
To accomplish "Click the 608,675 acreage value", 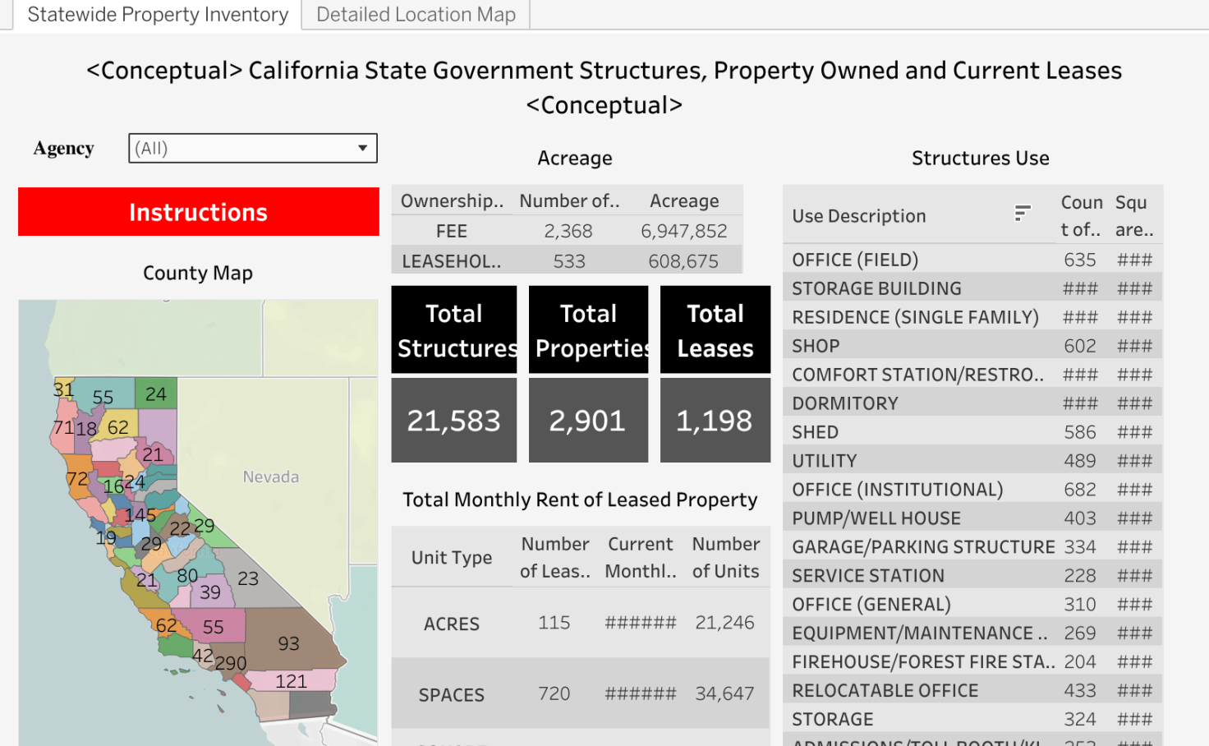I will point(683,261).
